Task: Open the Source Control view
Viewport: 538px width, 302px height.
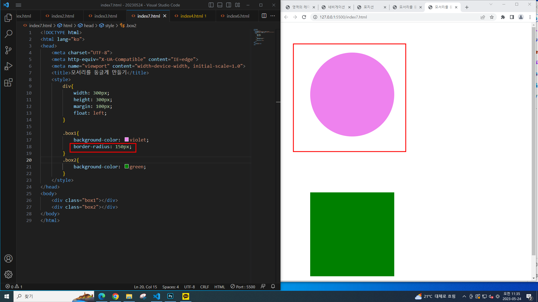Action: [x=8, y=50]
